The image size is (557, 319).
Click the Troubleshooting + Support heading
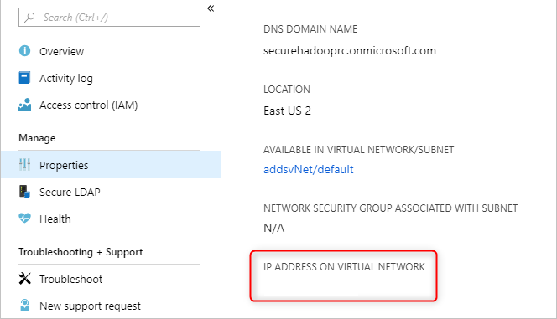pos(81,252)
